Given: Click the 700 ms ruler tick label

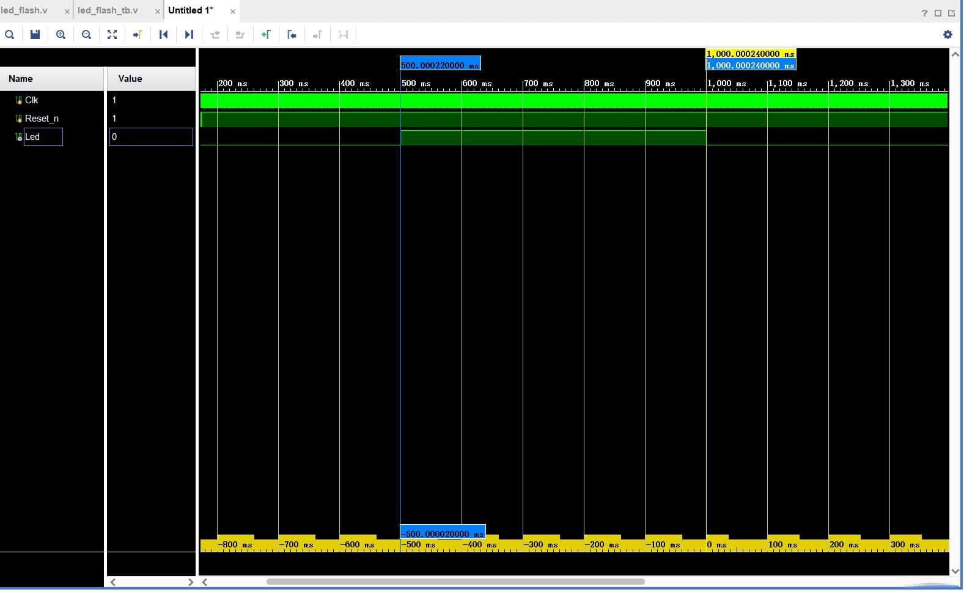Looking at the screenshot, I should [x=539, y=84].
